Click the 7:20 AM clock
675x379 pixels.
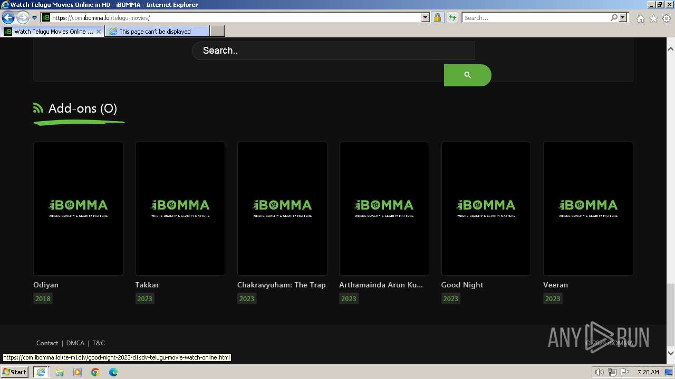[x=648, y=372]
